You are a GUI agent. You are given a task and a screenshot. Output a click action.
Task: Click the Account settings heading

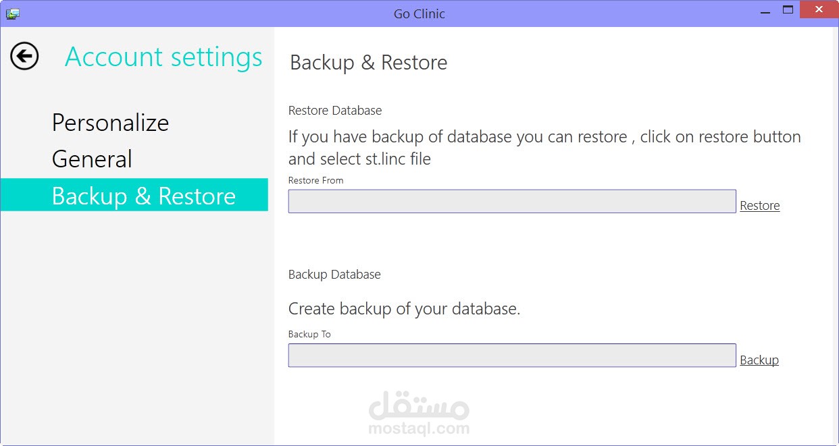point(163,57)
